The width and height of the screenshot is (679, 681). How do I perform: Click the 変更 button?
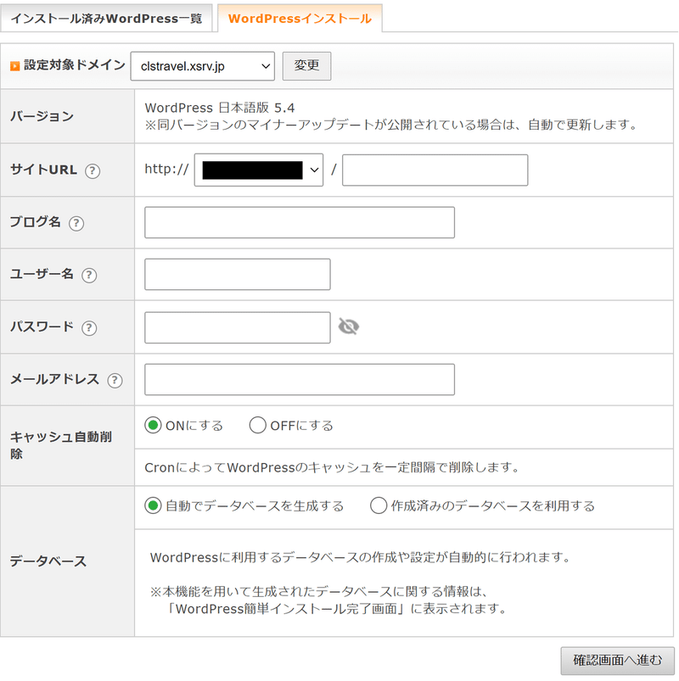point(307,66)
